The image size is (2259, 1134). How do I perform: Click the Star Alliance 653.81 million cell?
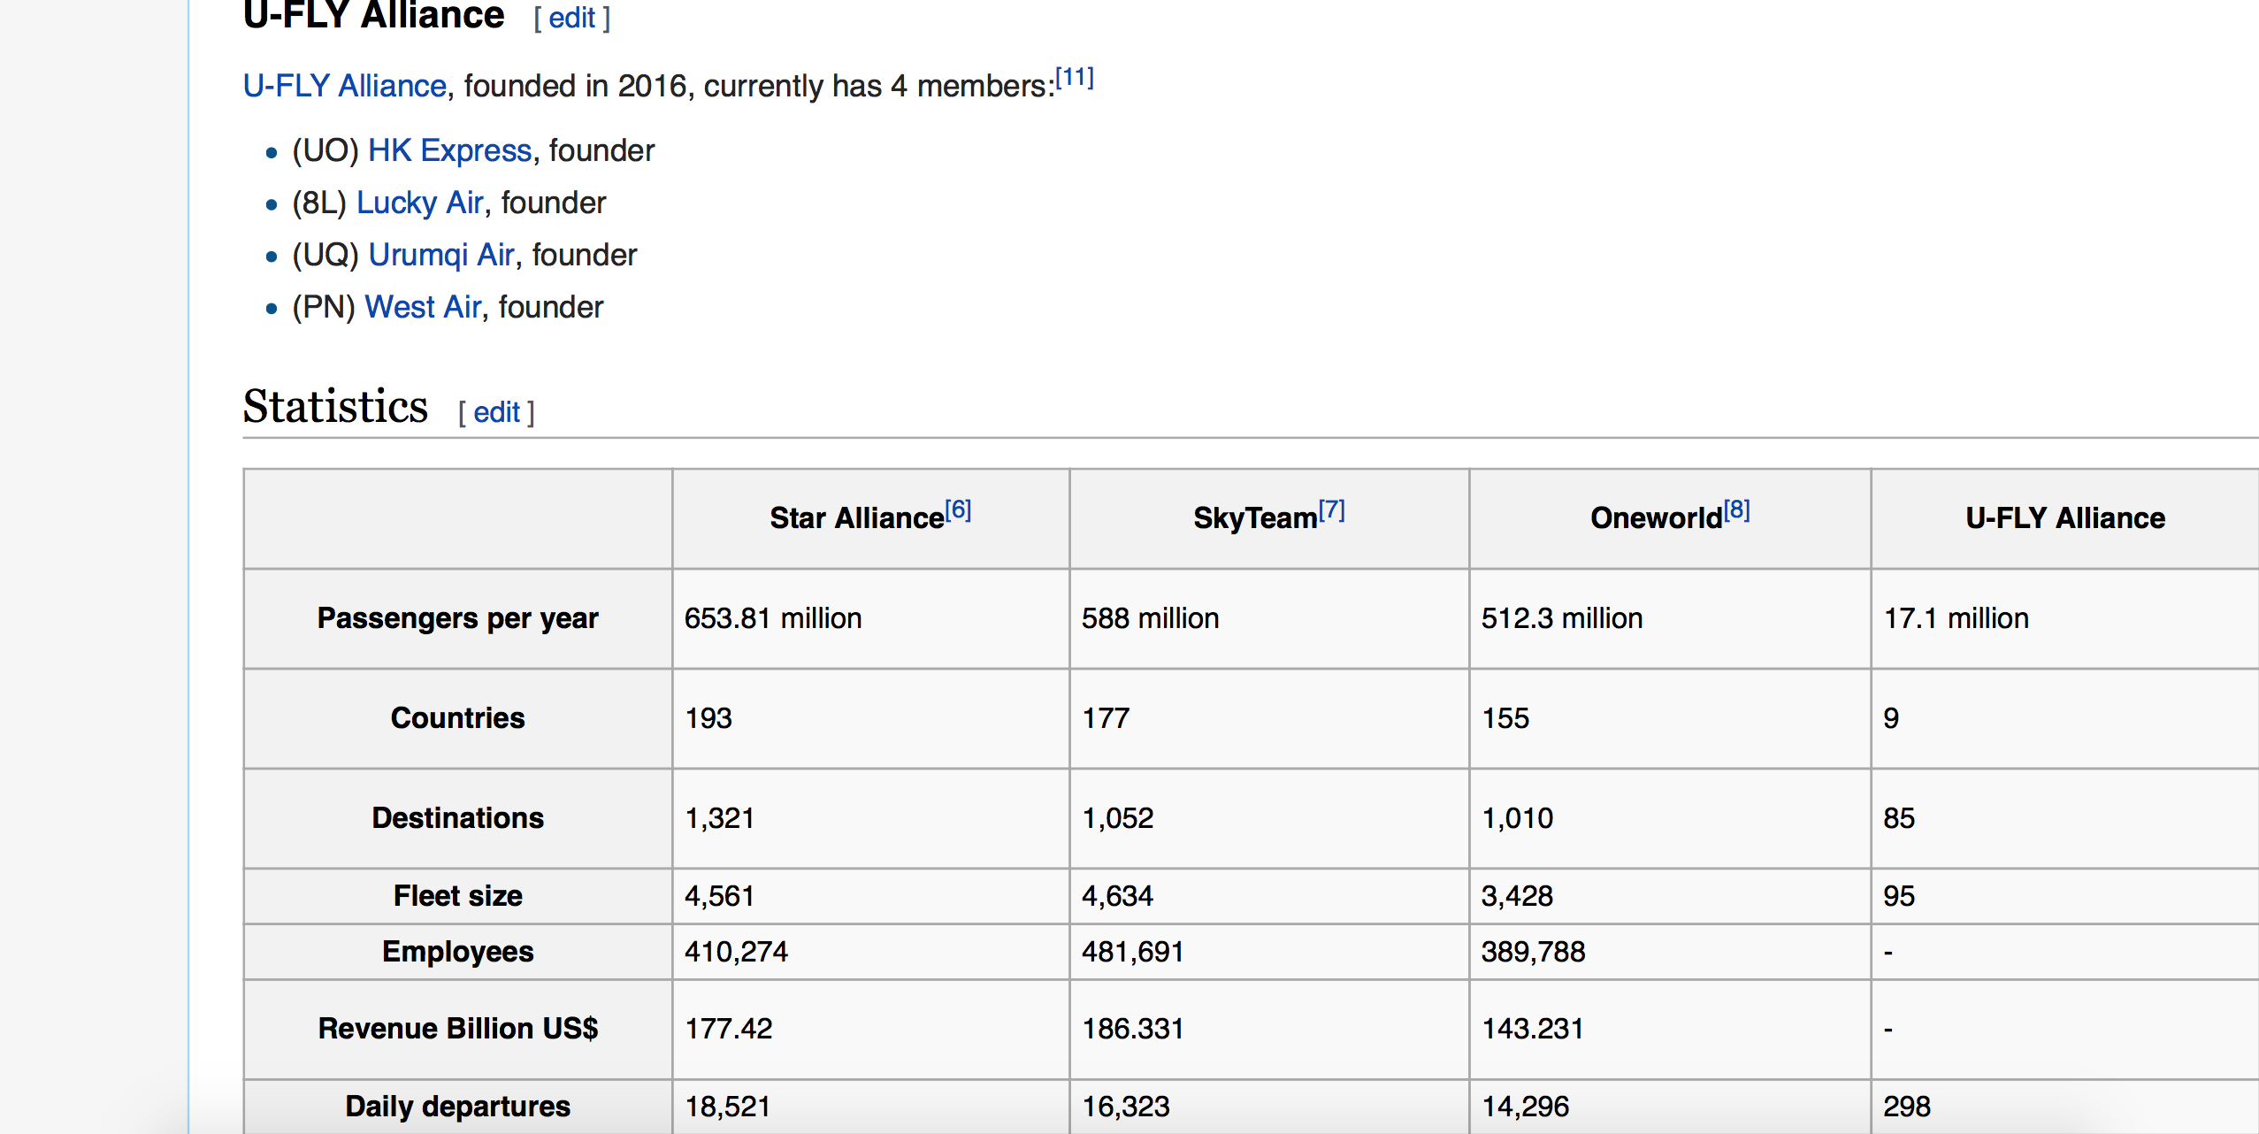click(772, 618)
